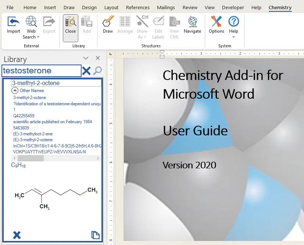This screenshot has width=304, height=245.
Task: Select the Chemistry tab
Action: [x=280, y=8]
